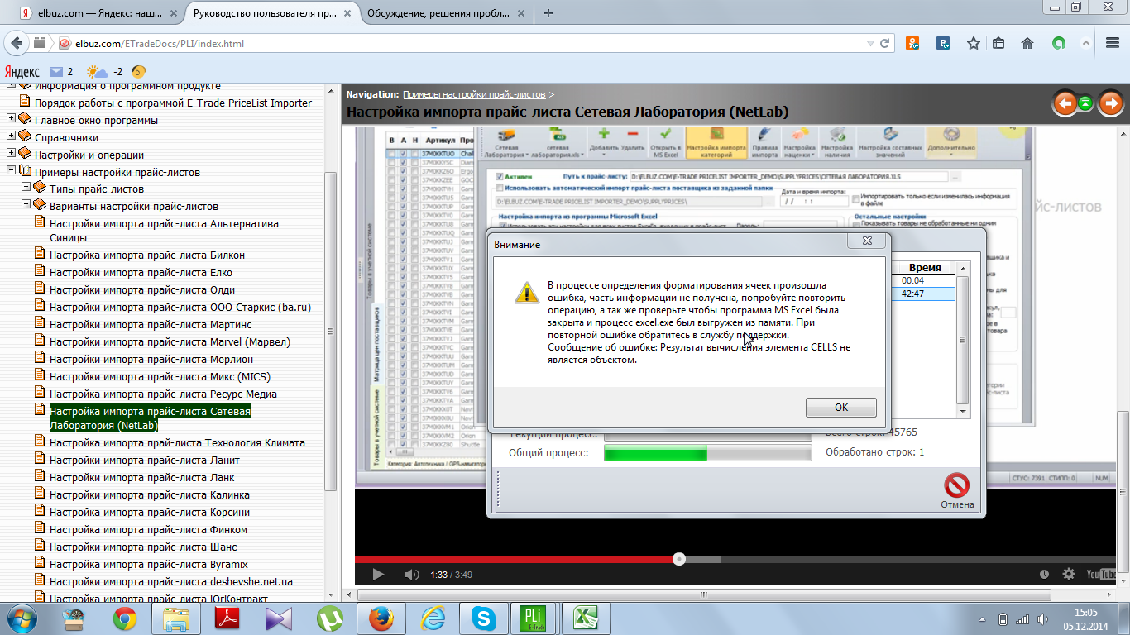Click the Яндекс logo in bookmarks bar
1130x635 pixels.
click(x=22, y=71)
